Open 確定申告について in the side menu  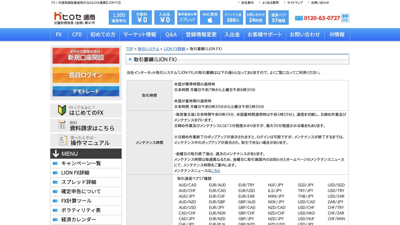[x=86, y=192]
